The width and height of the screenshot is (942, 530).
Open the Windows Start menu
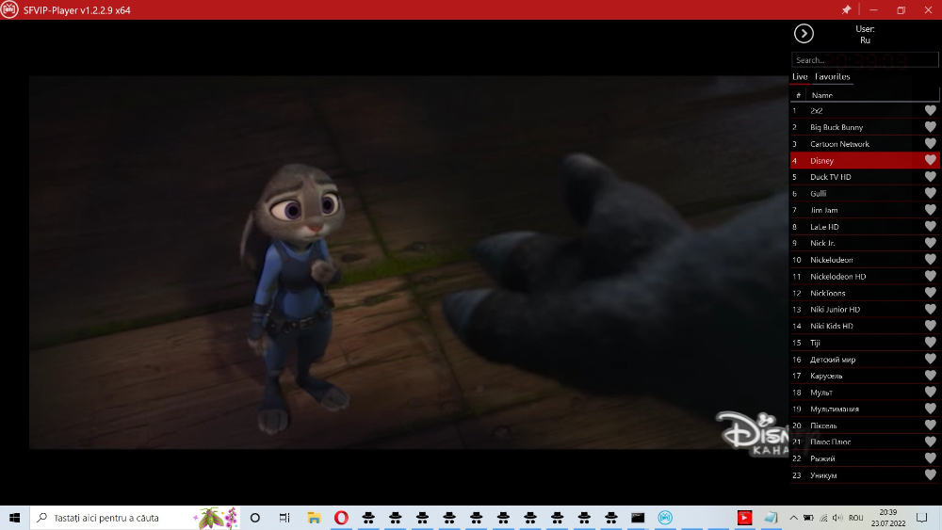click(14, 518)
